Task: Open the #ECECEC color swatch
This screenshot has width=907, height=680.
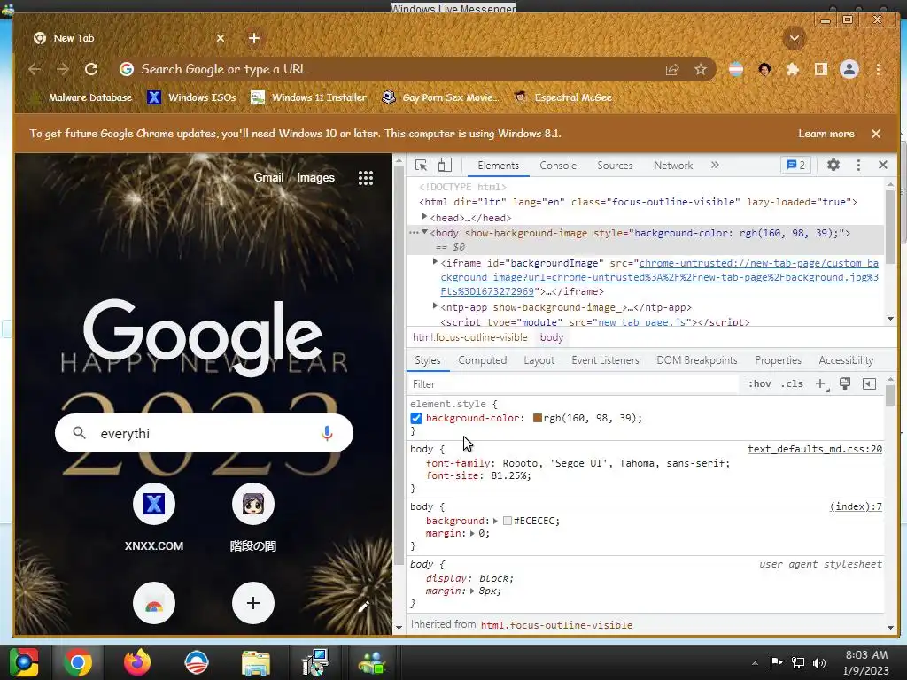Action: click(508, 521)
